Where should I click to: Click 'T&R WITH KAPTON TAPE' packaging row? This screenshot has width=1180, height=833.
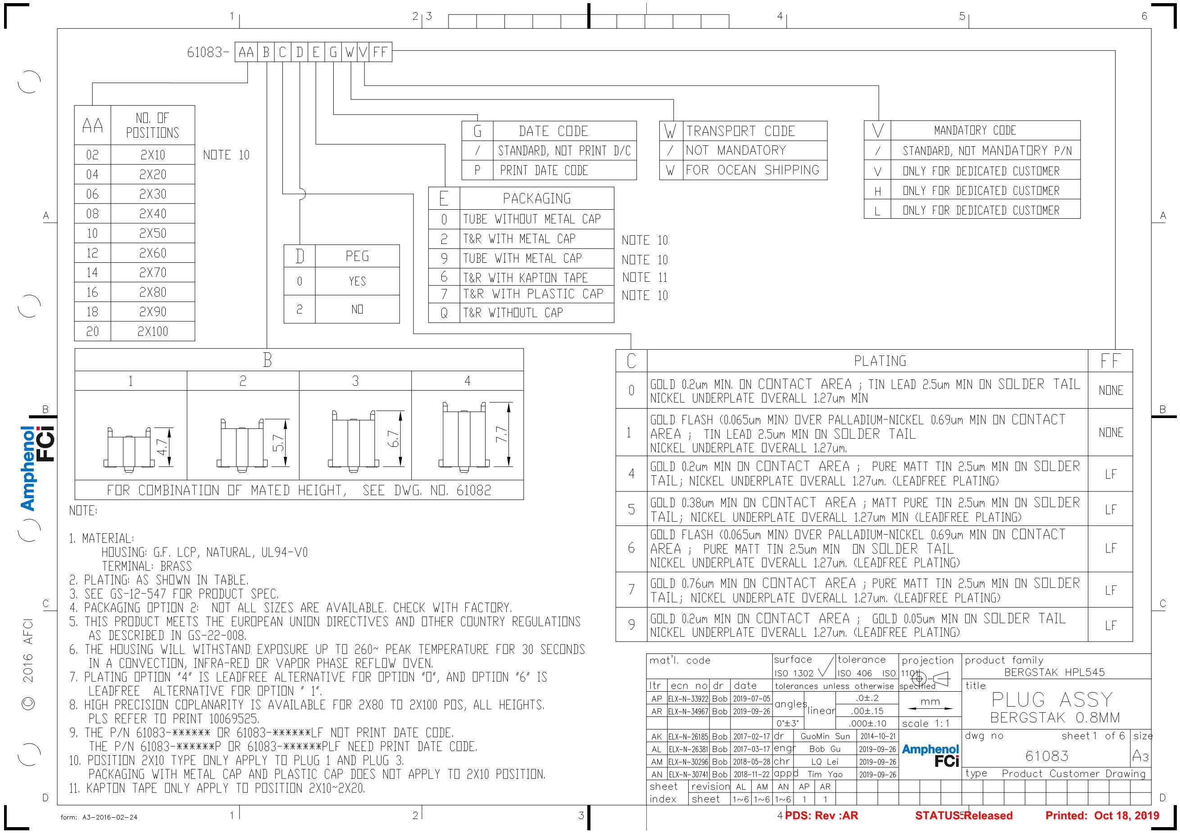tap(525, 278)
